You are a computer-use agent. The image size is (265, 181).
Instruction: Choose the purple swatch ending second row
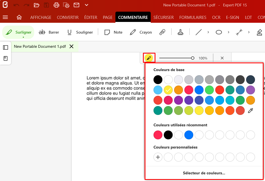(x=251, y=90)
